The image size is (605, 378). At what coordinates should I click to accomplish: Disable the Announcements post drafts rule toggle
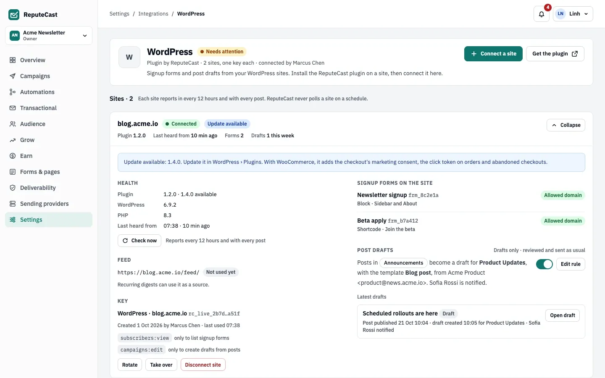pos(544,264)
